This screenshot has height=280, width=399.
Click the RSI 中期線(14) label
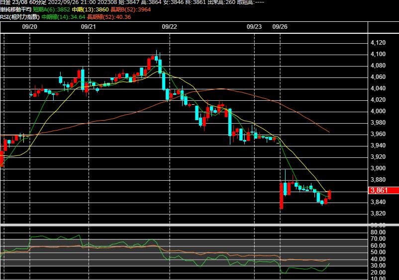[x=63, y=17]
